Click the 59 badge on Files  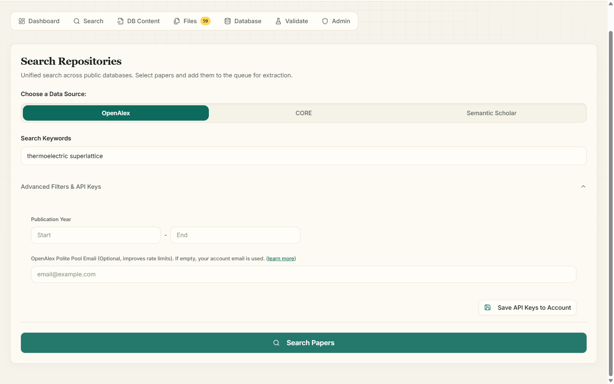(x=205, y=21)
